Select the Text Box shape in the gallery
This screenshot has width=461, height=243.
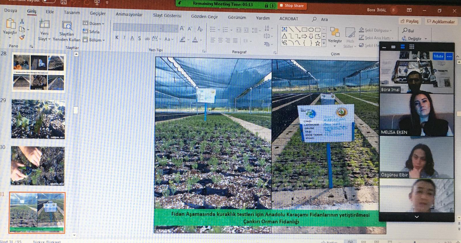[x=284, y=29]
